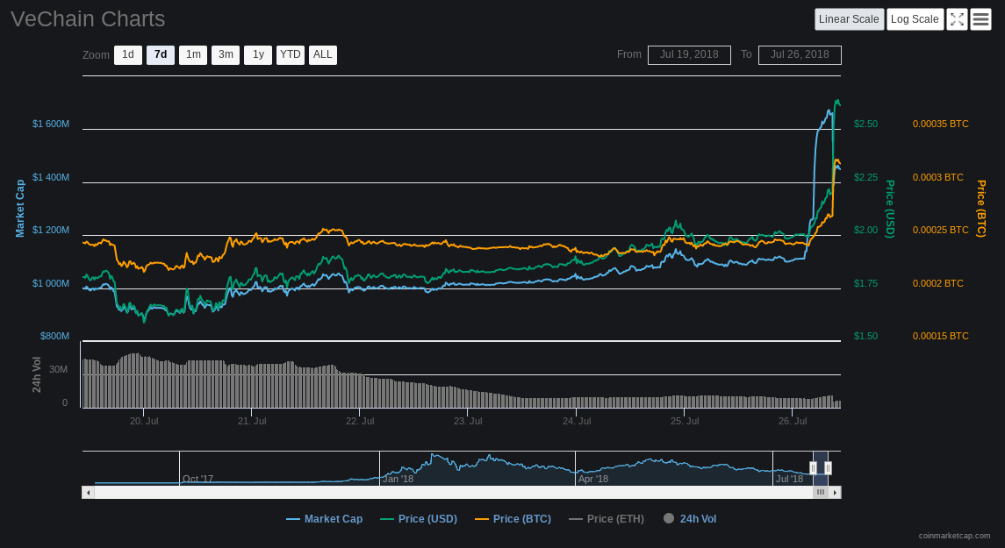Click the $1.50 price axis label
The height and width of the screenshot is (548, 1005).
tap(866, 336)
